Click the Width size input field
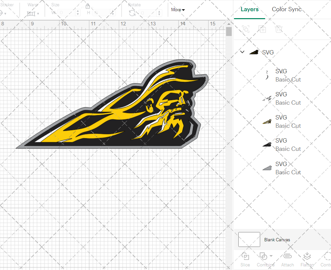331x270 pixels. click(x=66, y=13)
